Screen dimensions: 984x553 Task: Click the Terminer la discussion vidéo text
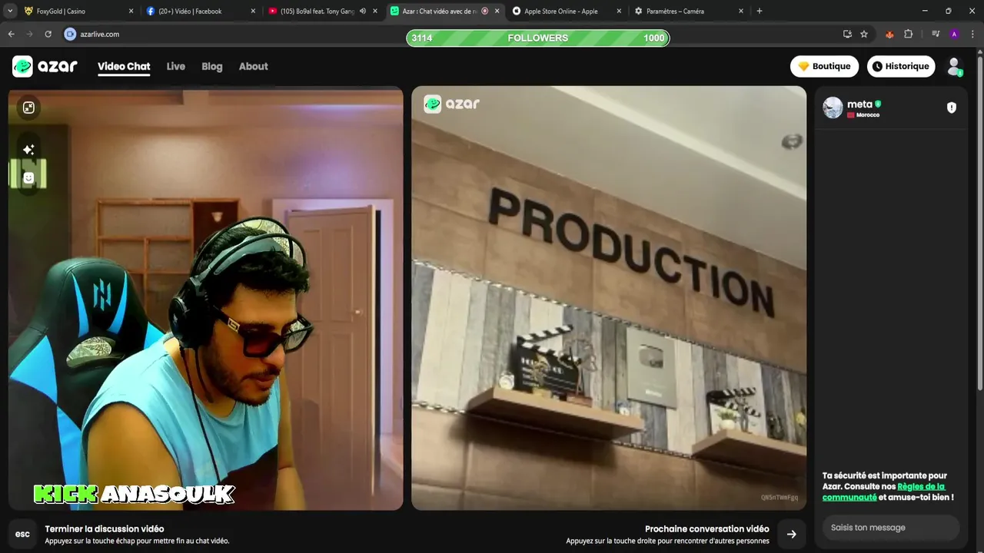pyautogui.click(x=105, y=528)
